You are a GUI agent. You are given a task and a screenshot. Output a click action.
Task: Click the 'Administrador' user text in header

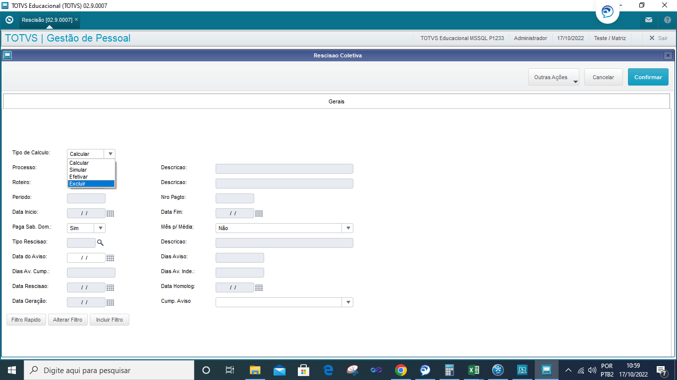[x=531, y=38]
